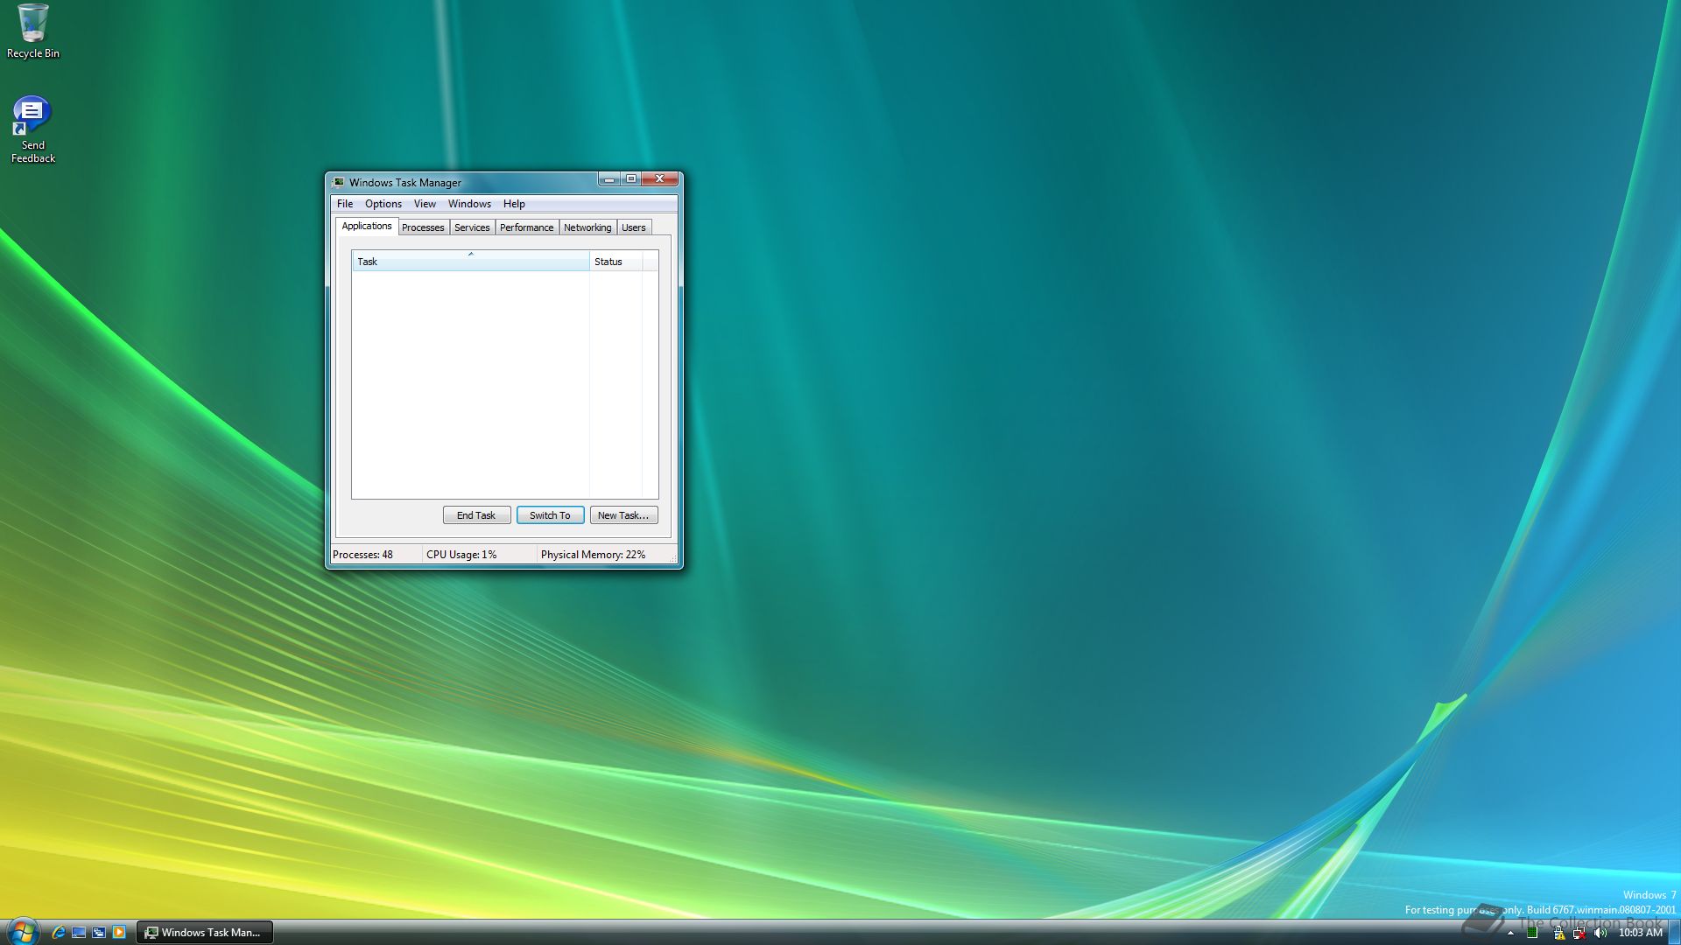1681x945 pixels.
Task: Open Windows Media Player quick launch icon
Action: [119, 932]
